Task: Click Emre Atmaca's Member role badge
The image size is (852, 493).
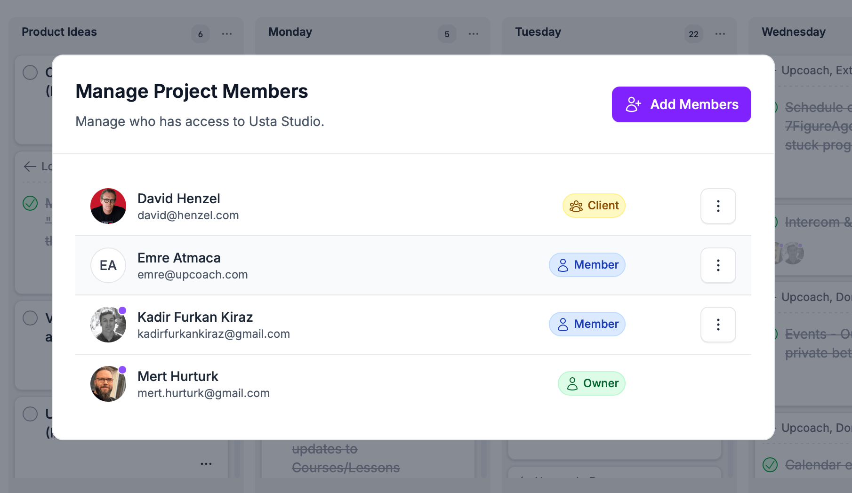Action: click(587, 265)
